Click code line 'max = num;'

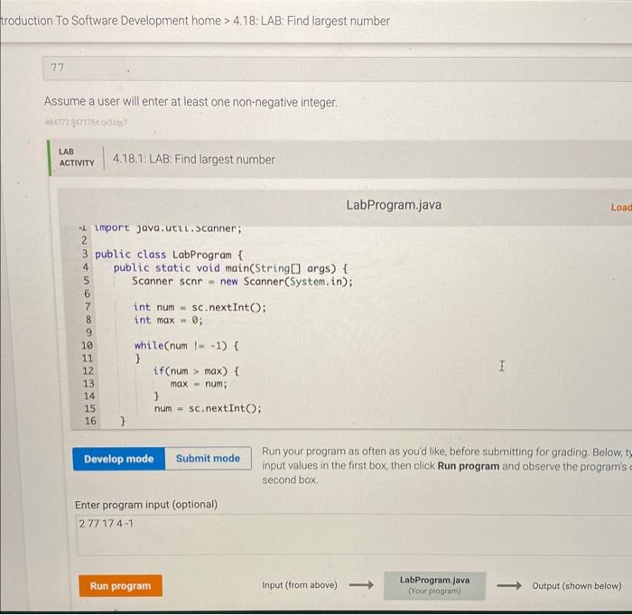tap(199, 384)
